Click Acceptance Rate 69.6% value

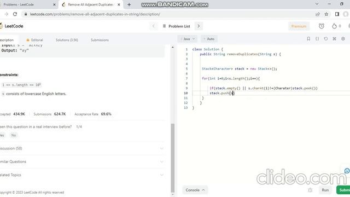tap(106, 114)
